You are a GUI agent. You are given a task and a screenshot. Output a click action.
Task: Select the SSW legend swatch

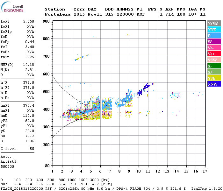coord(214,60)
